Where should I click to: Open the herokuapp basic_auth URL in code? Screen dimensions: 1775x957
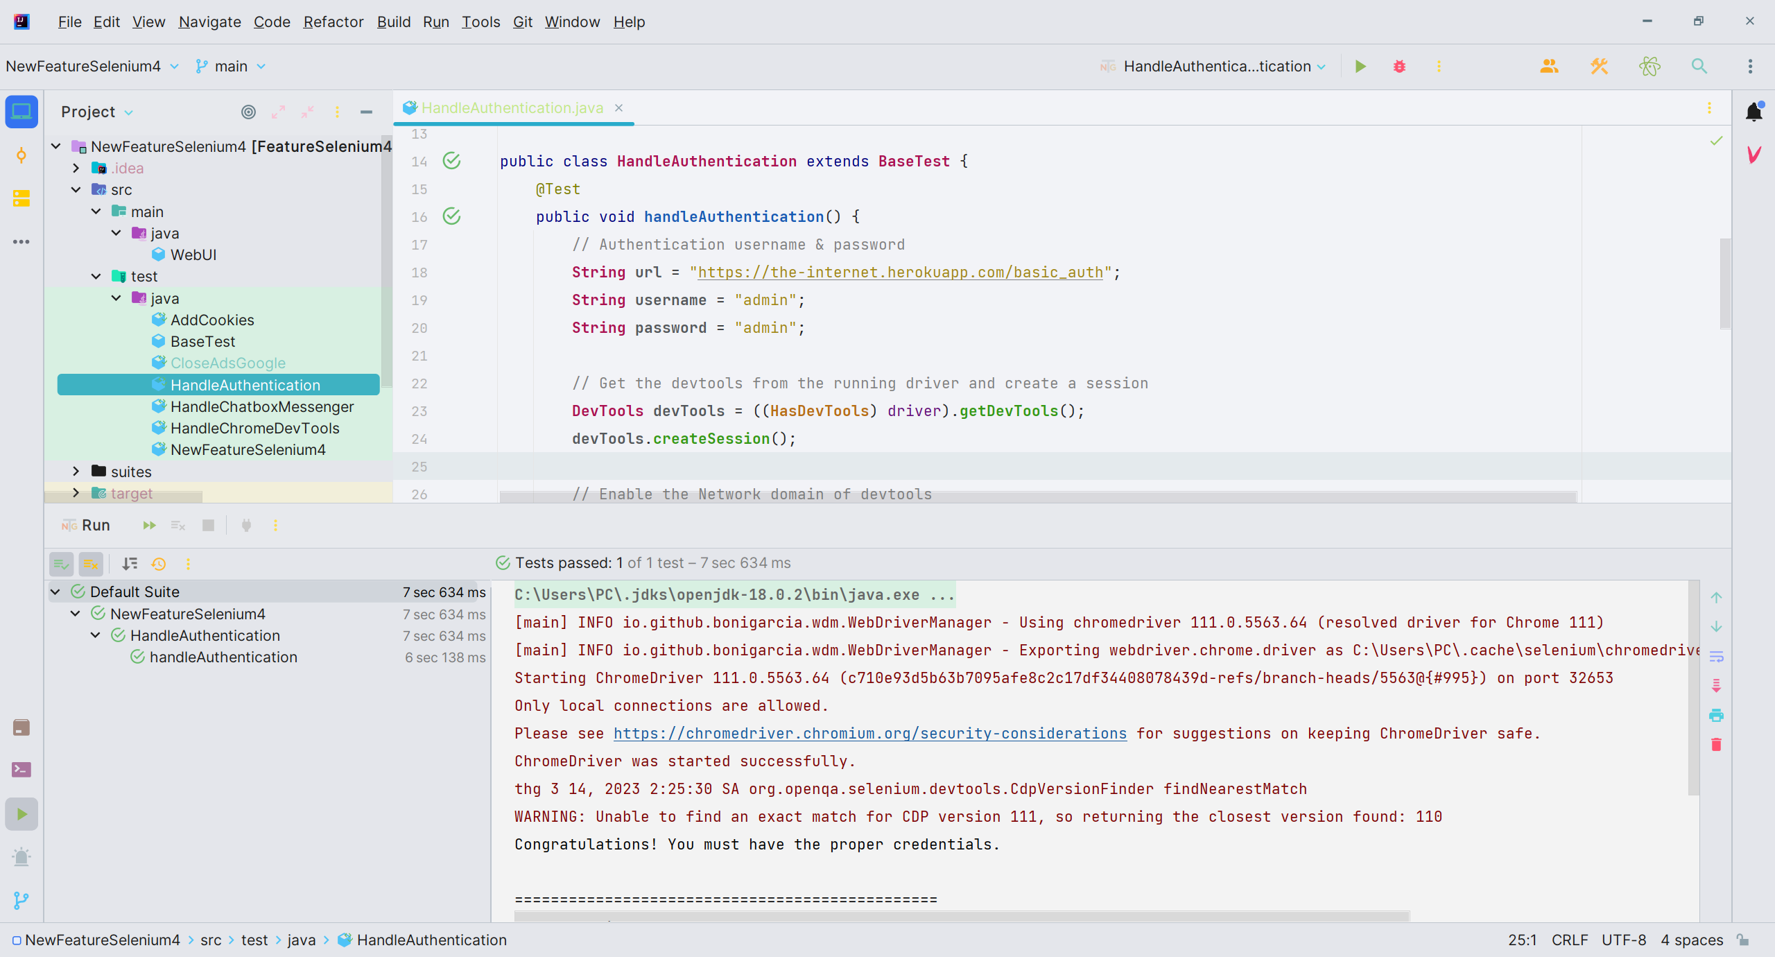pos(900,273)
